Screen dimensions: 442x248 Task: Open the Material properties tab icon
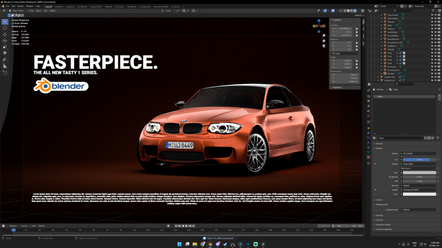pyautogui.click(x=369, y=157)
